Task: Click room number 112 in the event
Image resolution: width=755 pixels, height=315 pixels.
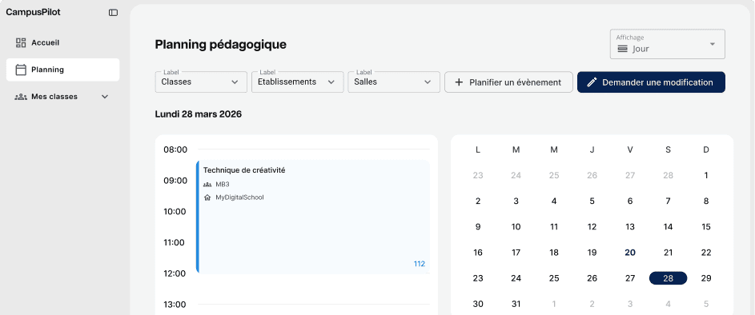Action: 420,264
